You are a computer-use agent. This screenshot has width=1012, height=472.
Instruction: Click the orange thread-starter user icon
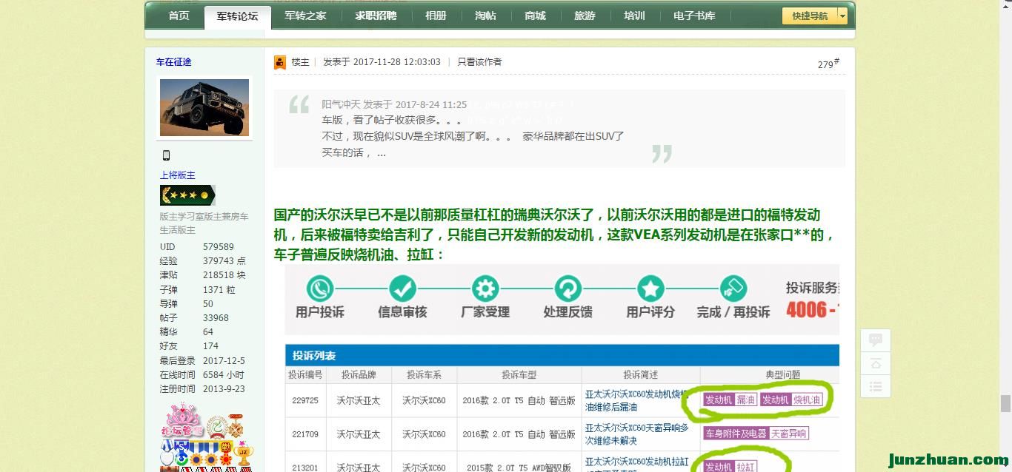[x=280, y=62]
